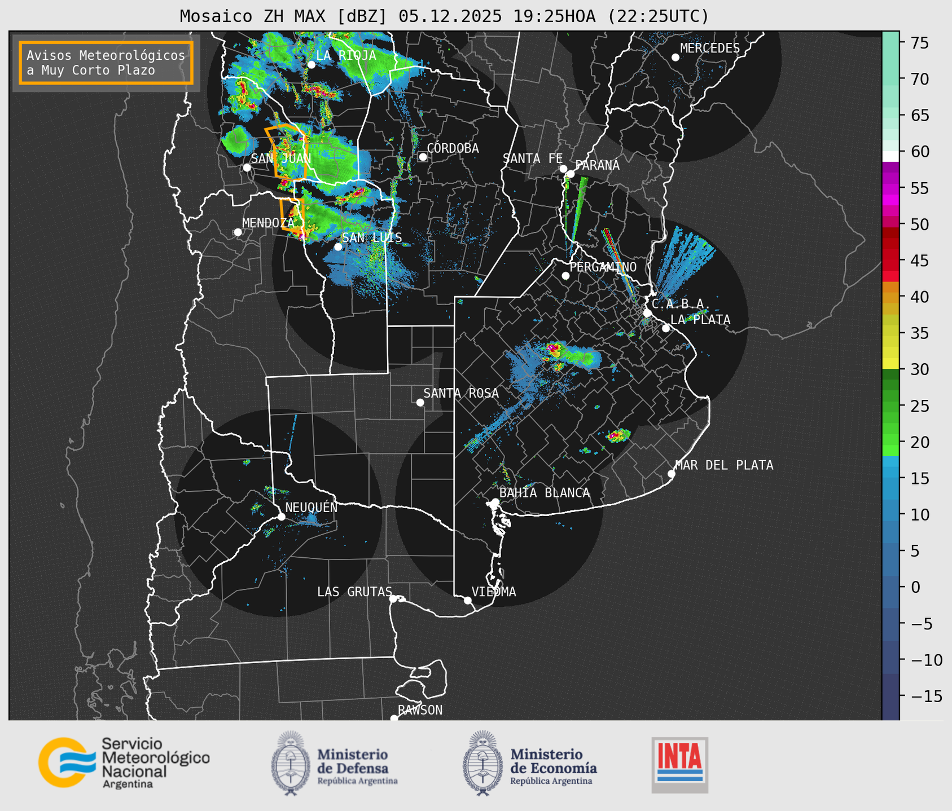Screen dimensions: 952x811
Task: Click the INTA logo
Action: point(679,765)
